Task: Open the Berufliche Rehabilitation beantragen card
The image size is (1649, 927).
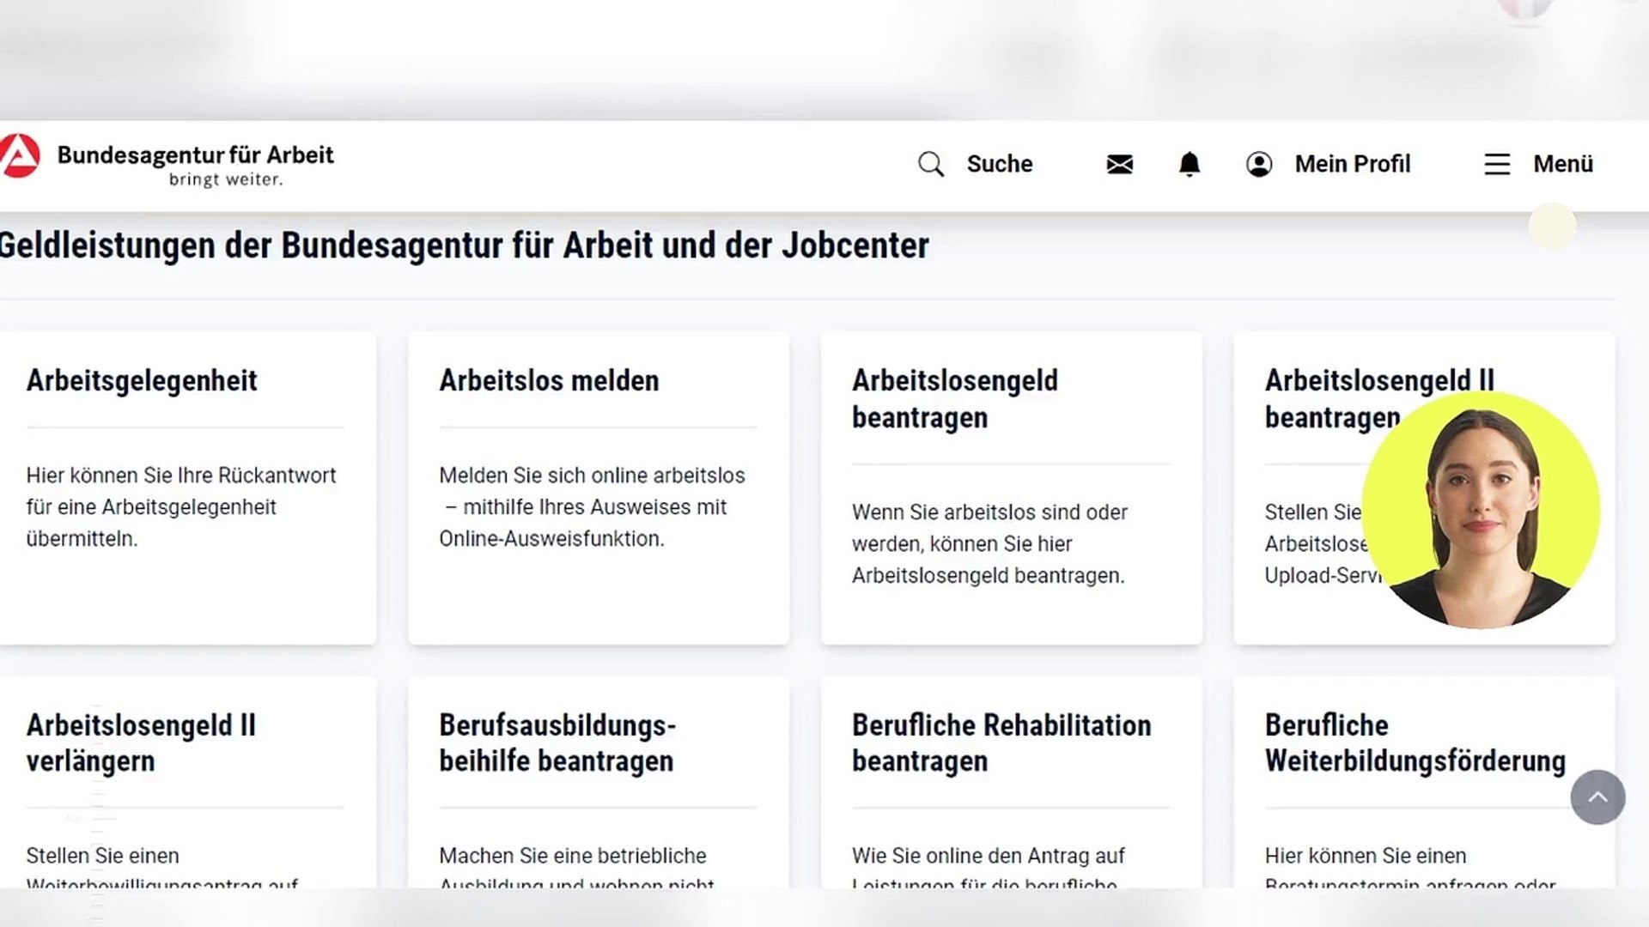Action: point(1011,781)
